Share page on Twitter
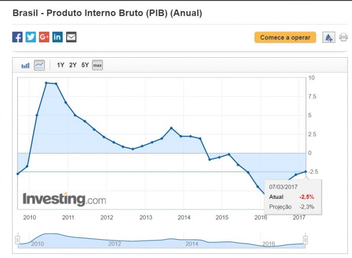Screen dimensions: 352x258 (31, 37)
